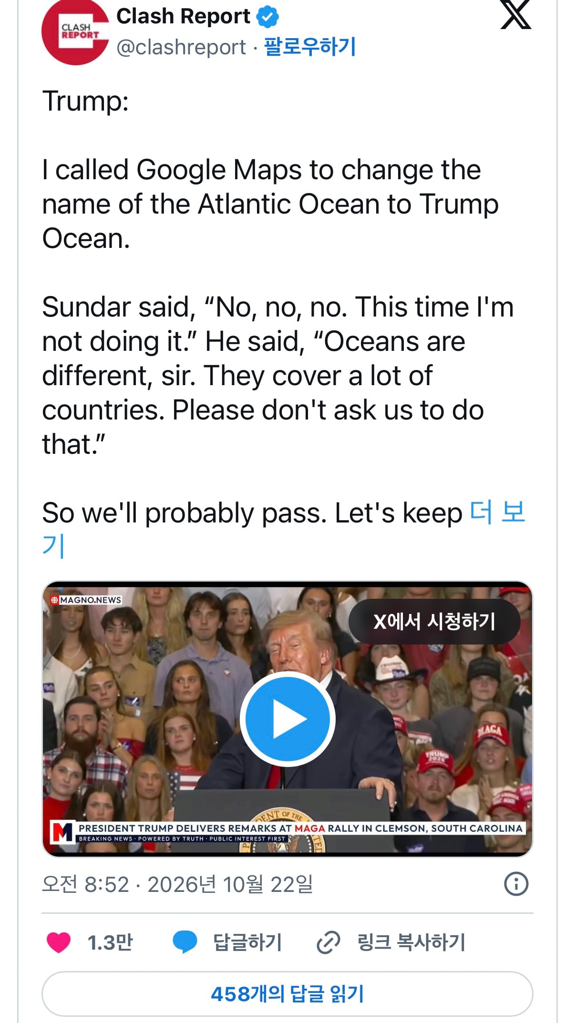Screen dimensions: 575x1023
Task: Click the '1.3만' like count
Action: (x=110, y=942)
